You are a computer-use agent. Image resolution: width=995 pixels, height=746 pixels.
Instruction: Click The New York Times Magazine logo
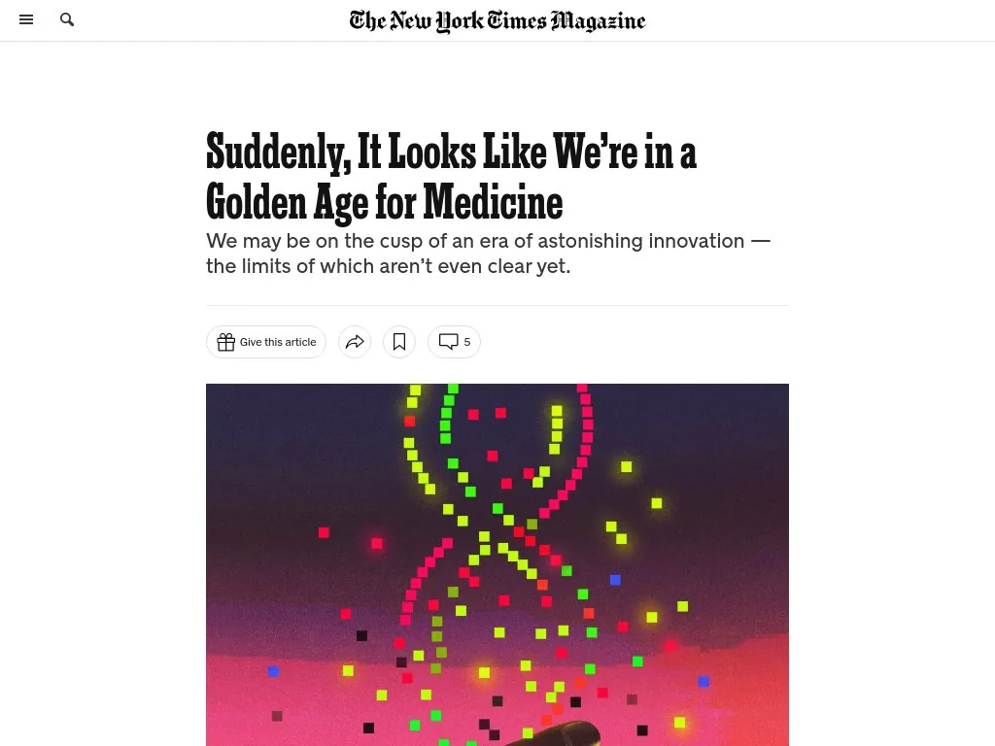click(x=497, y=20)
